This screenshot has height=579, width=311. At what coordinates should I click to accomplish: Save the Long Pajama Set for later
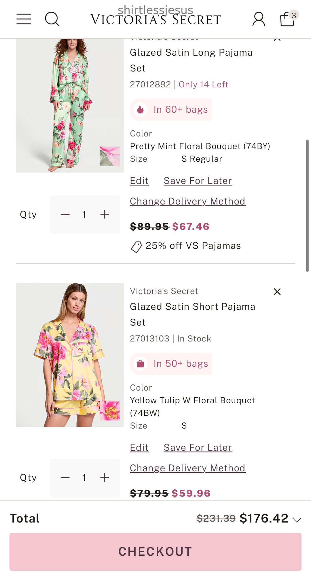point(198,181)
